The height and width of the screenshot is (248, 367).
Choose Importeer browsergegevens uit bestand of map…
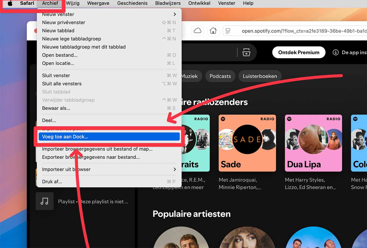109,149
